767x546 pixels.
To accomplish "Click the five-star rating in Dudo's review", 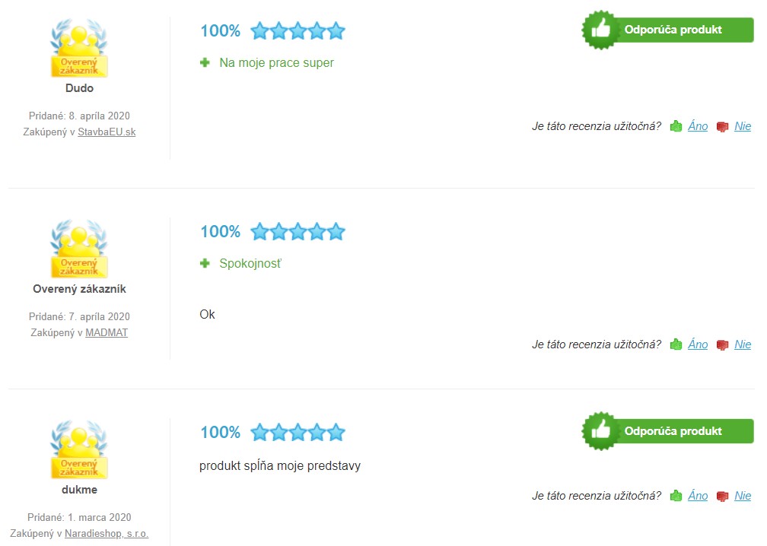I will [298, 30].
